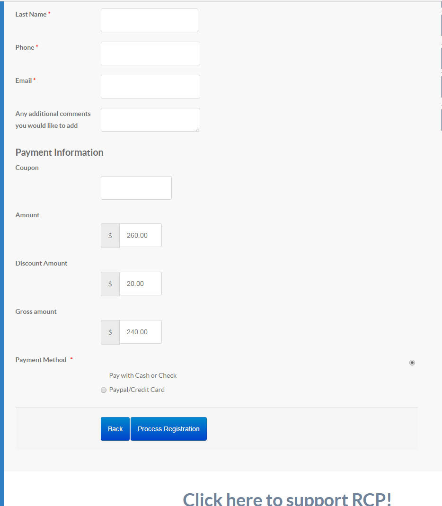Viewport: 442px width, 506px height.
Task: Click the Gross amount field showing 240.00
Action: tap(140, 332)
